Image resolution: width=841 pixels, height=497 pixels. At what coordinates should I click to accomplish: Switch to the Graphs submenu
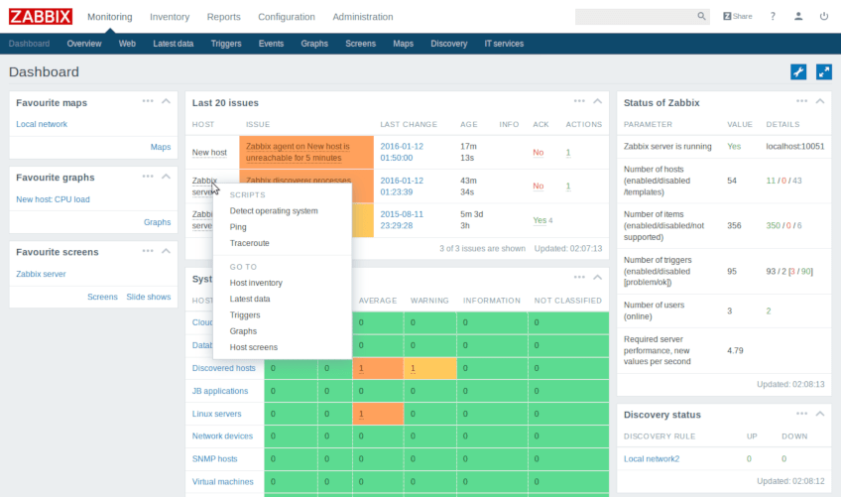click(314, 44)
